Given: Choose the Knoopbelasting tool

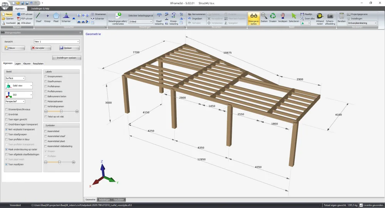Looking at the screenshot, I should (174, 18).
